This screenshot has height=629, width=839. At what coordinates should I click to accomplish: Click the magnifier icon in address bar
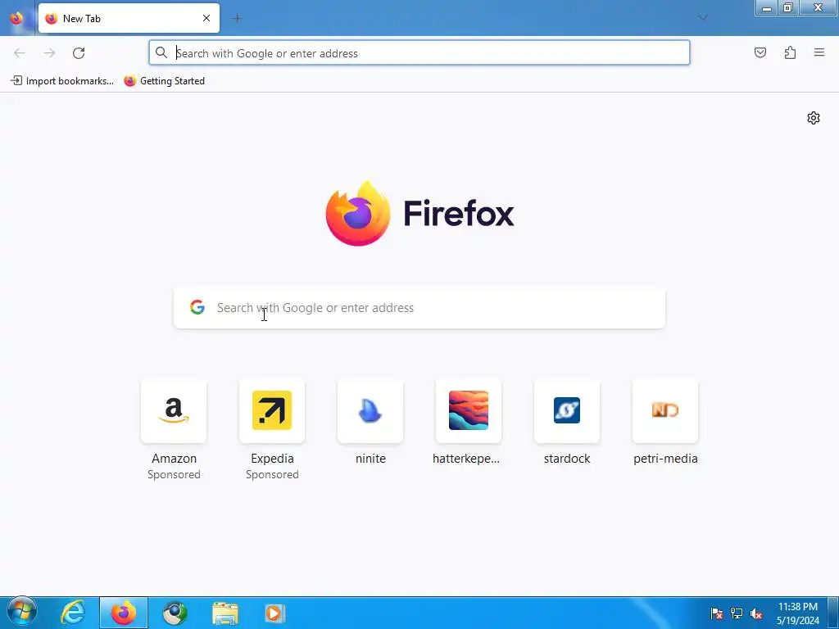(x=161, y=52)
